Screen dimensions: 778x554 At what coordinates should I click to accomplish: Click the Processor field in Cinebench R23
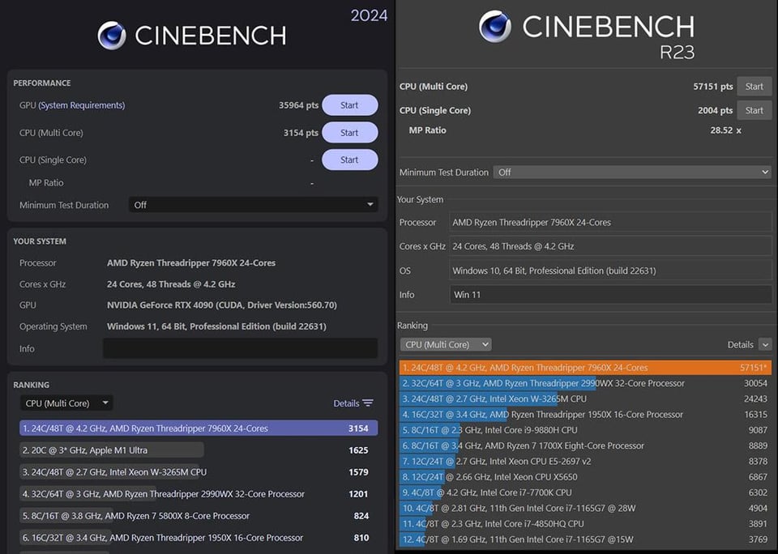(610, 222)
